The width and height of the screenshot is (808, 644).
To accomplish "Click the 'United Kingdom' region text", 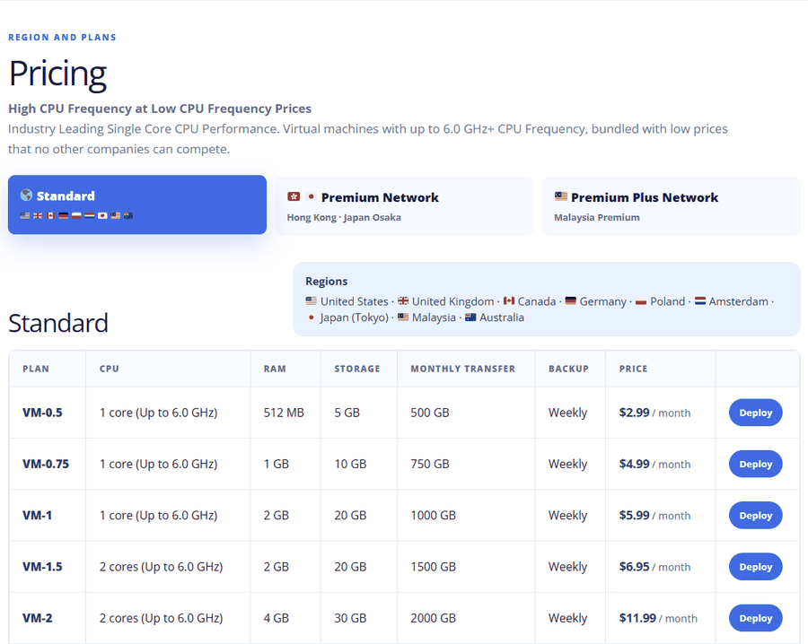I will point(453,301).
